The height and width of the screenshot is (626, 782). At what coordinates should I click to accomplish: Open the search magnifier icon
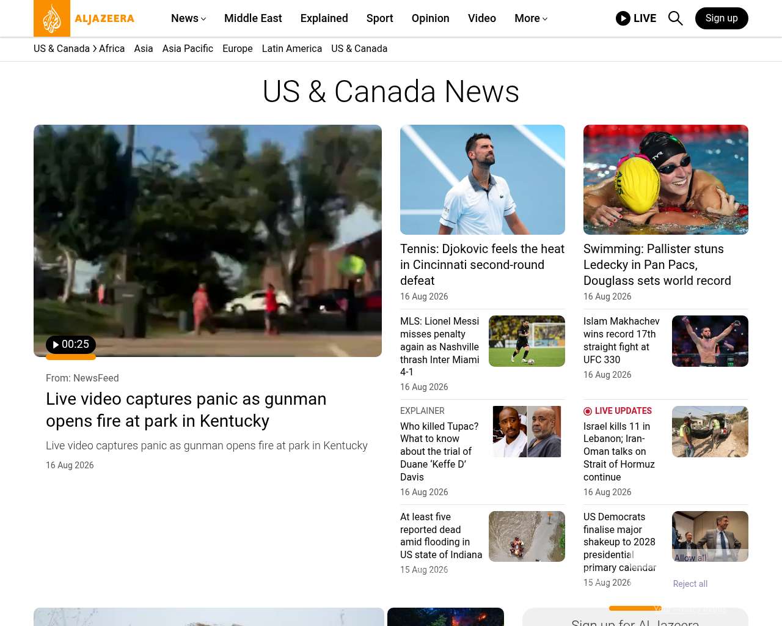click(x=675, y=18)
